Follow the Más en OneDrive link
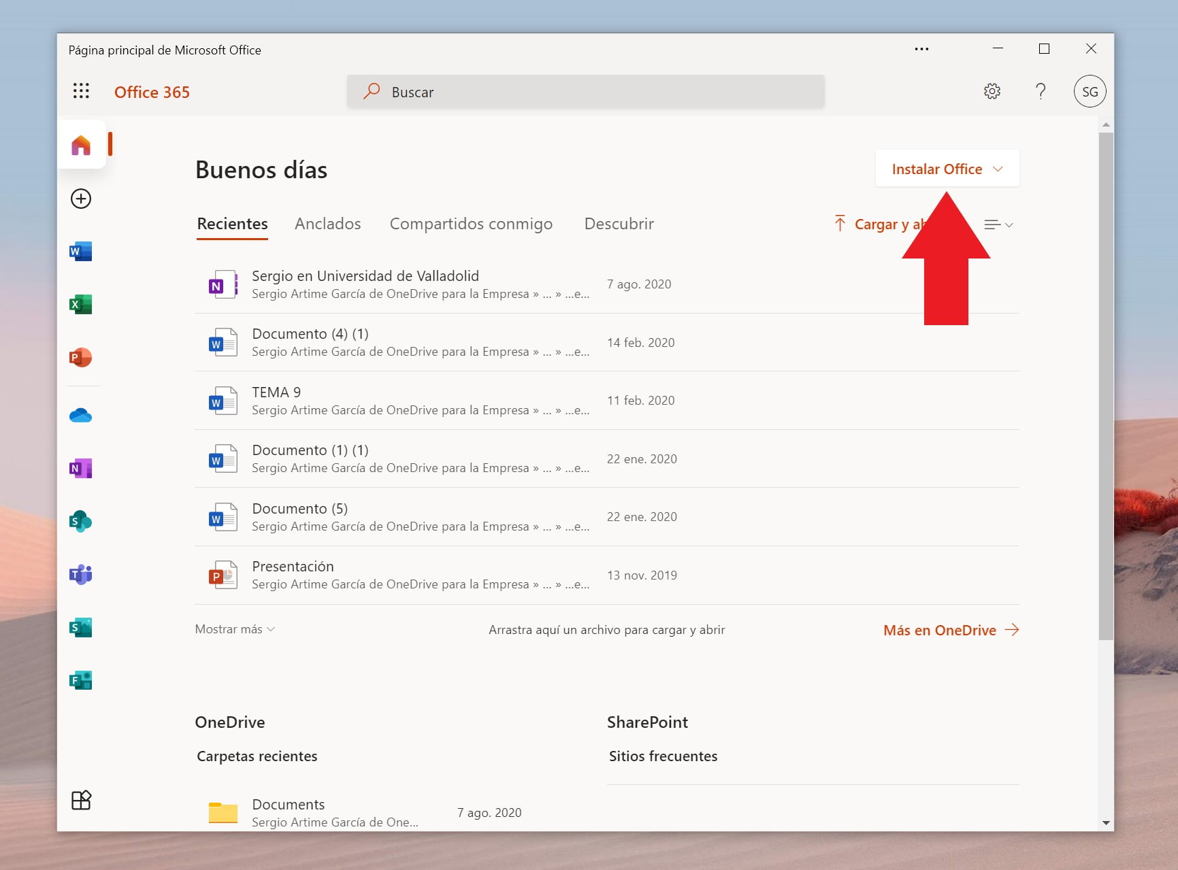1178x870 pixels. coord(940,630)
